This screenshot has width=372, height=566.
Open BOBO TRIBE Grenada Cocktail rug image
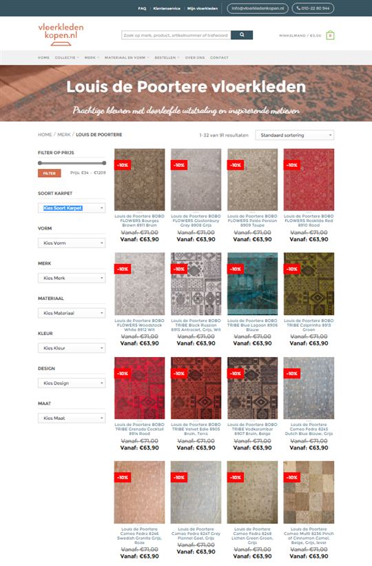140,388
